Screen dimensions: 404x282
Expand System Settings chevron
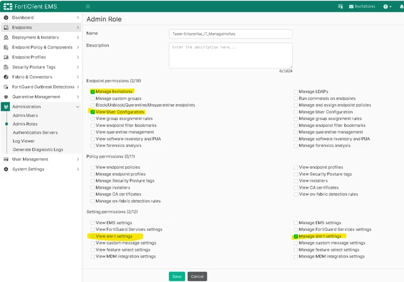click(78, 169)
